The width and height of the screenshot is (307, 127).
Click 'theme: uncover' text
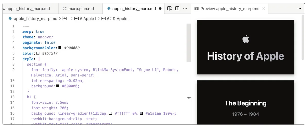(x=38, y=37)
